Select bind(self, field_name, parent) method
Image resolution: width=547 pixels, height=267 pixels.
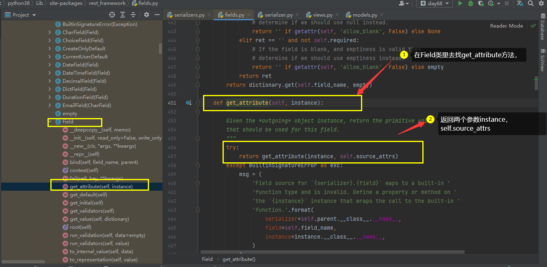click(104, 162)
